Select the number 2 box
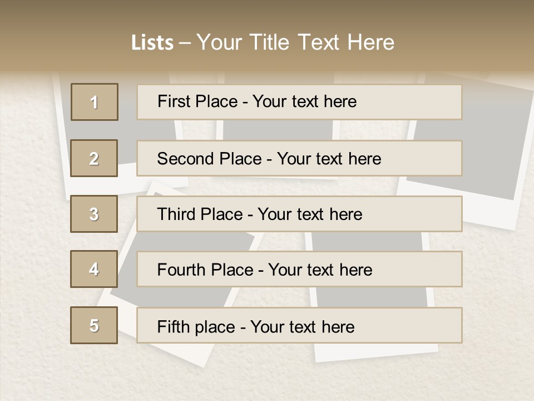The height and width of the screenshot is (401, 534). pos(94,158)
